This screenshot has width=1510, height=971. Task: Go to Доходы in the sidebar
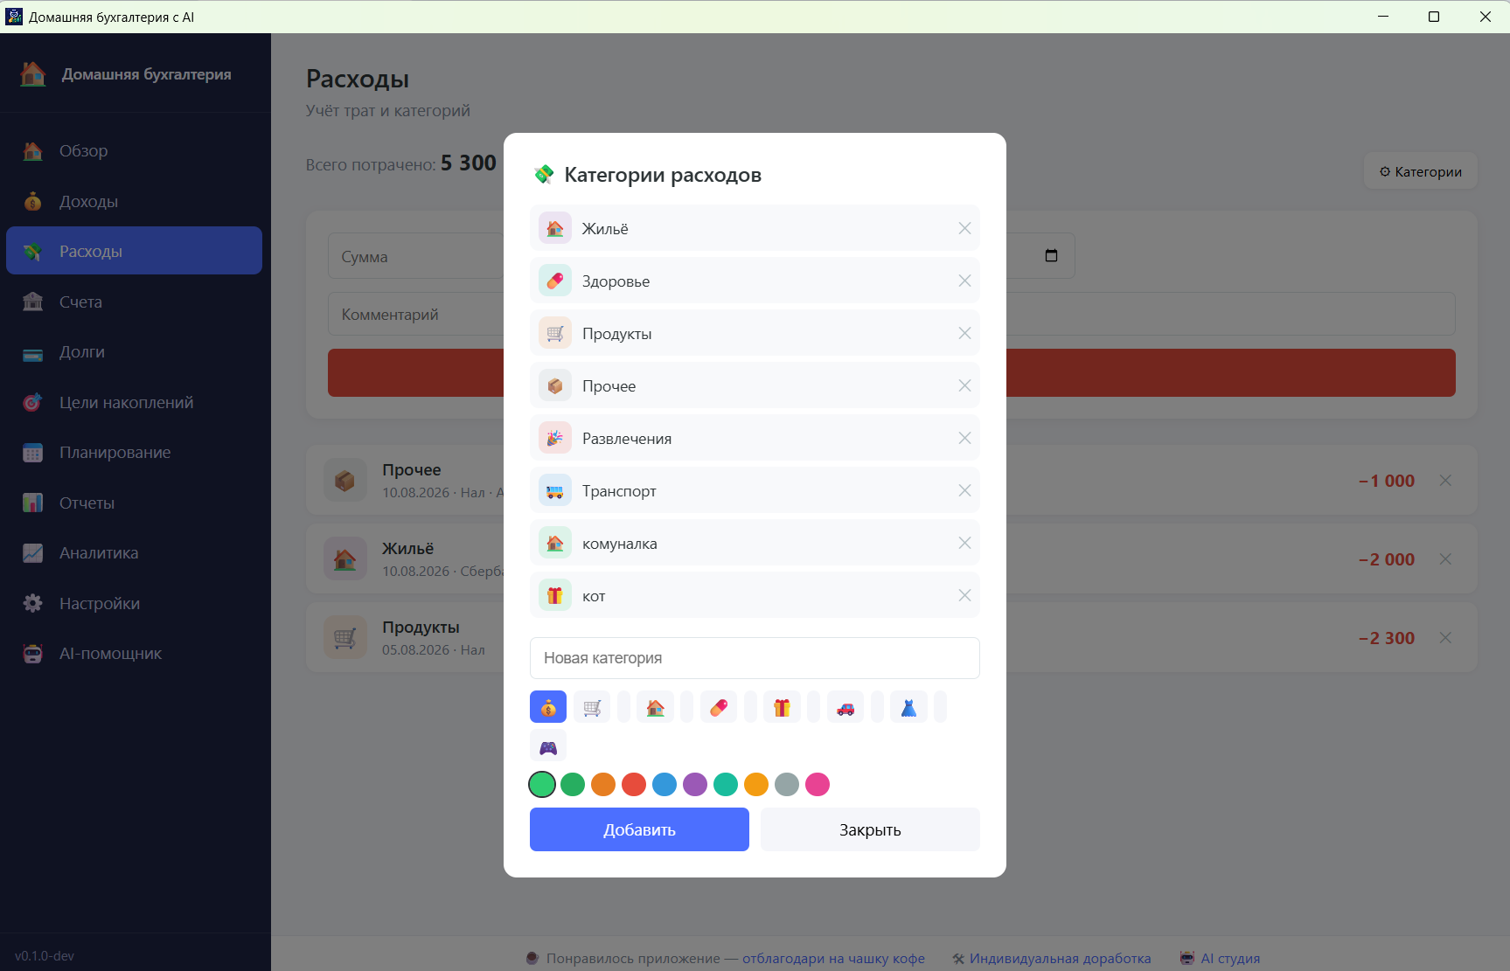point(134,202)
